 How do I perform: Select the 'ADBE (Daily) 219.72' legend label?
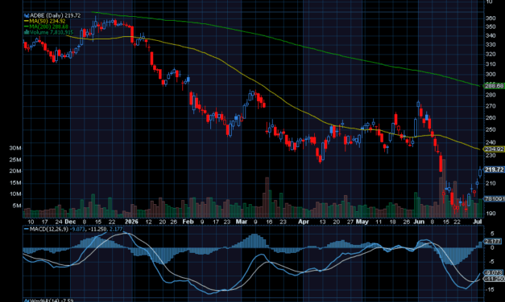[56, 15]
